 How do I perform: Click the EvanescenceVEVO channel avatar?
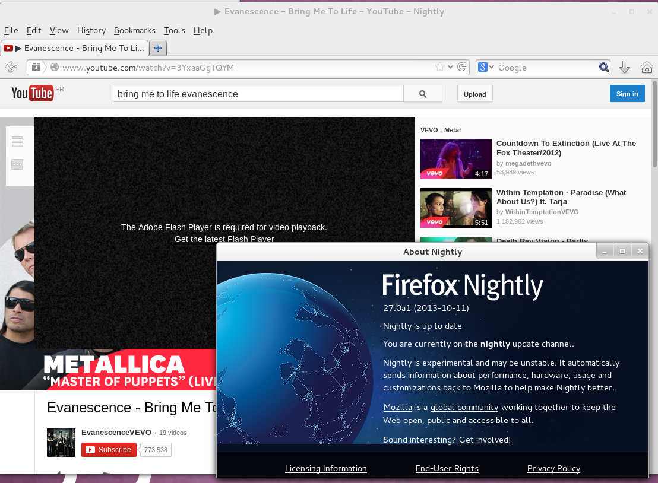61,442
